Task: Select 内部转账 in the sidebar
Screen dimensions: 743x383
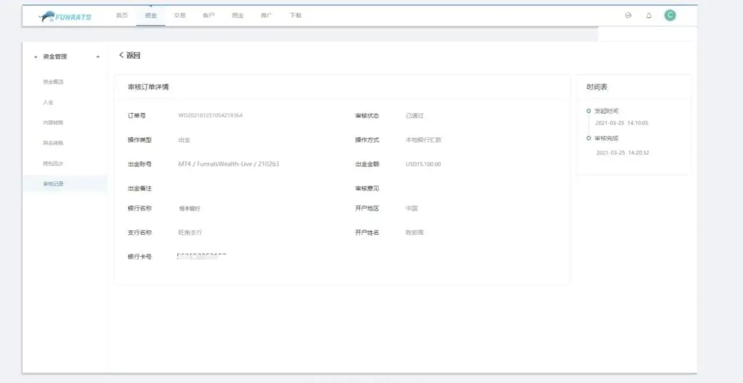Action: (53, 123)
